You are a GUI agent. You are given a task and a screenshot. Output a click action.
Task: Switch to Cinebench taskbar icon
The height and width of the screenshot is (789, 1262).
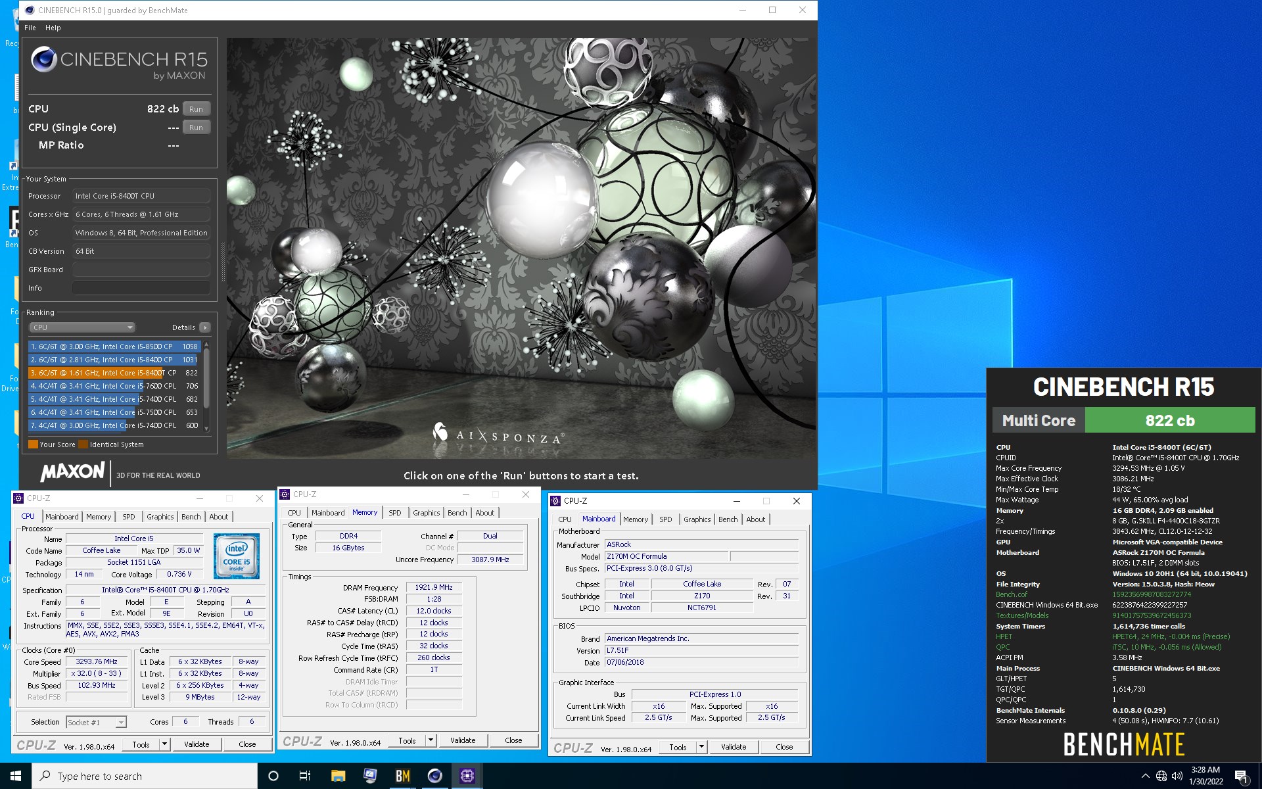point(434,776)
